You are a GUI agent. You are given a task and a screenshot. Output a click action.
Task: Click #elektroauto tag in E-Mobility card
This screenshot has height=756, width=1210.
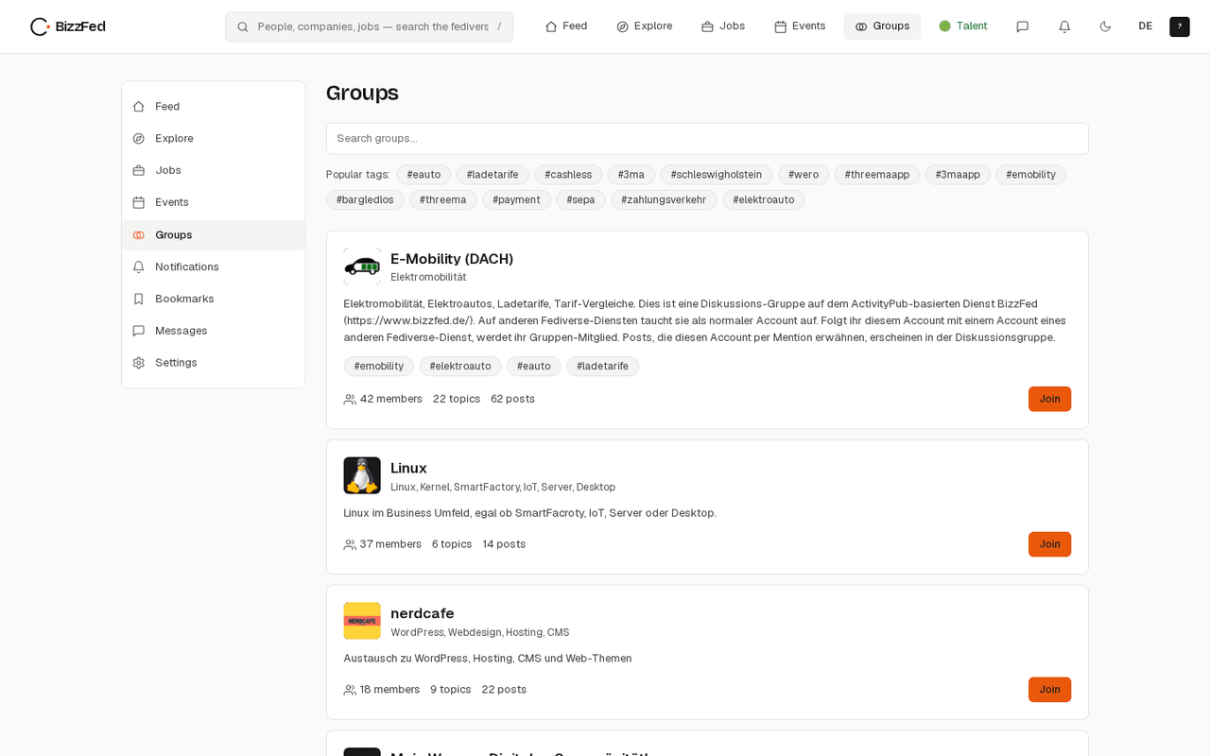click(x=460, y=367)
